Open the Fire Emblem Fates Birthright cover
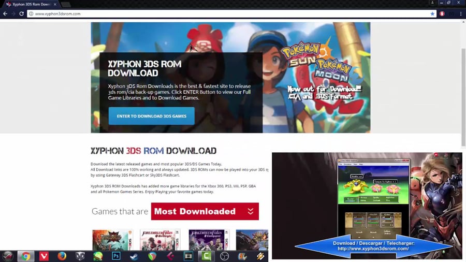 [160, 240]
